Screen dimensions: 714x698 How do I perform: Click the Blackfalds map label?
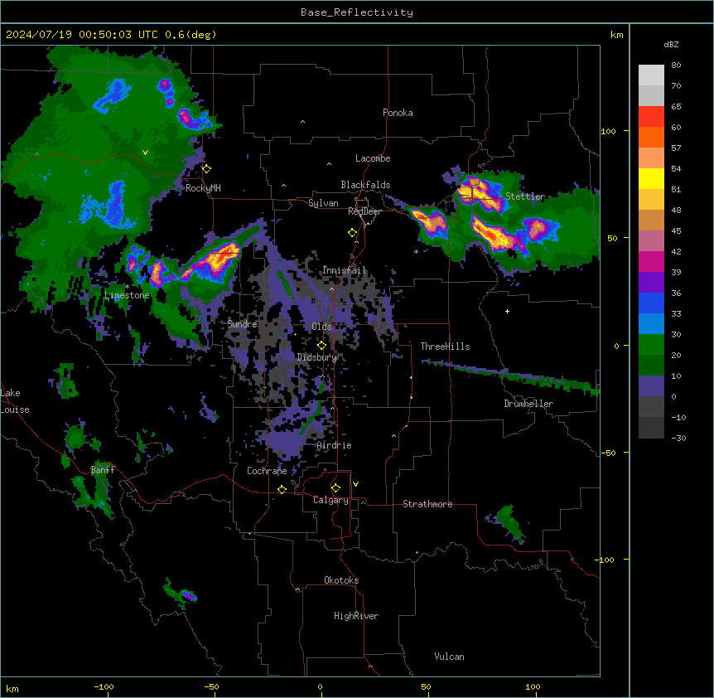click(365, 185)
